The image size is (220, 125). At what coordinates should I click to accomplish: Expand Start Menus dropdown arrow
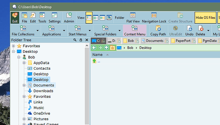point(90,31)
